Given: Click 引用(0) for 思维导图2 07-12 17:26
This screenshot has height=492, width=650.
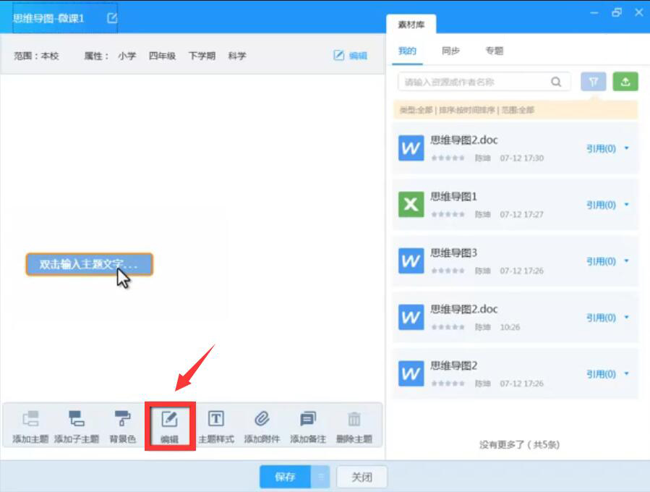Looking at the screenshot, I should pos(601,374).
